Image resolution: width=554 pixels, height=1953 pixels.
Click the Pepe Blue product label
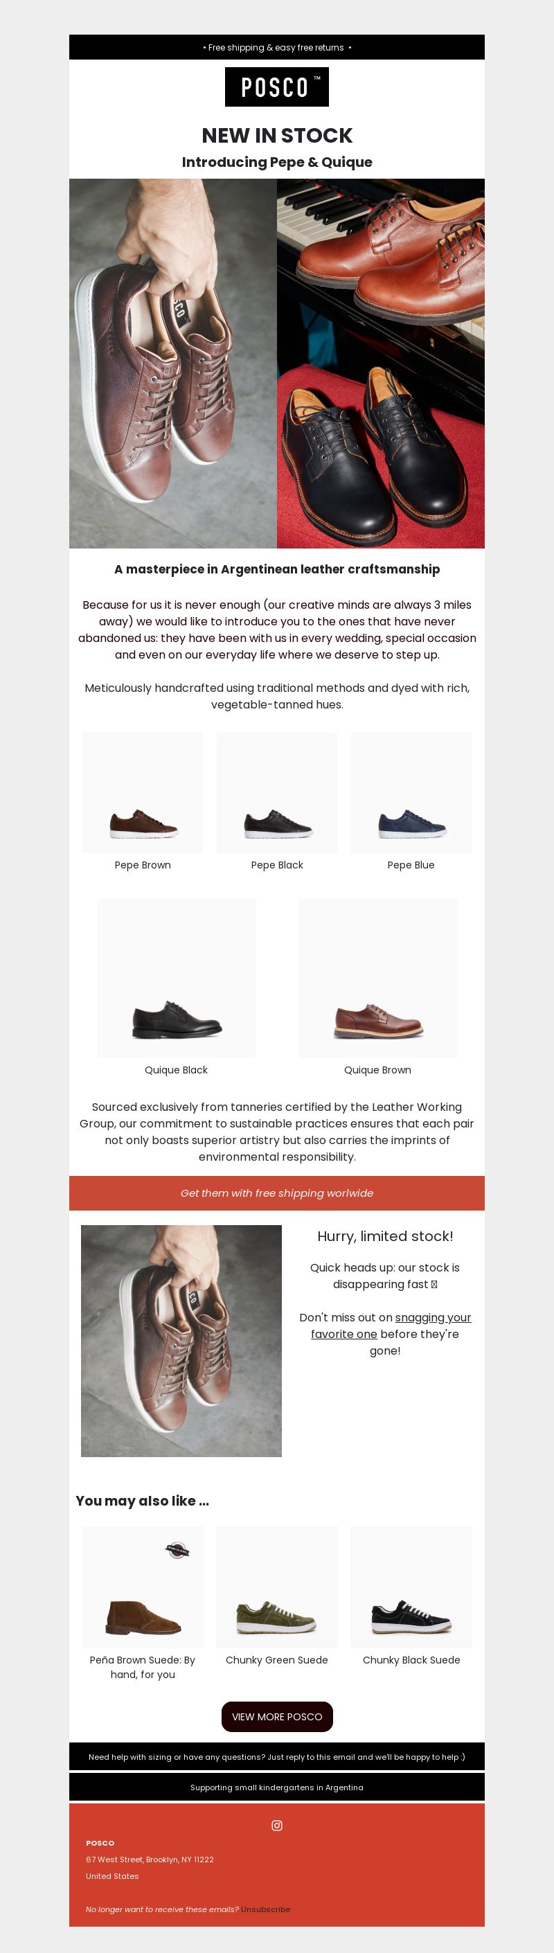tap(411, 865)
